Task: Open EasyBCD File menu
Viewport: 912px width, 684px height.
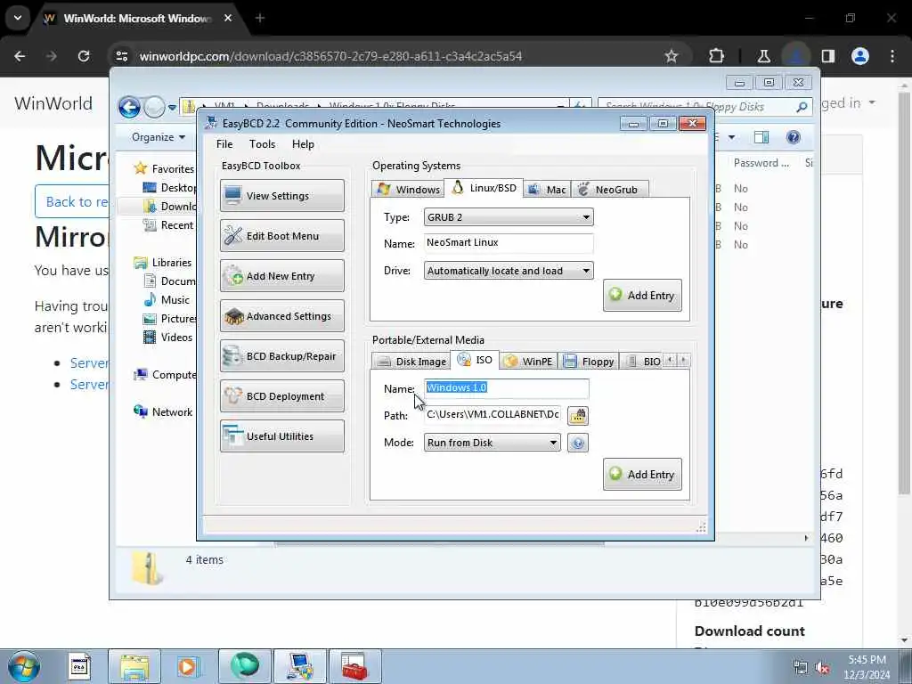Action: click(224, 144)
